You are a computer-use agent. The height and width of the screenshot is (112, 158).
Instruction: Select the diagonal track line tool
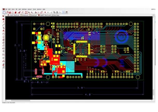[x=3, y=25]
